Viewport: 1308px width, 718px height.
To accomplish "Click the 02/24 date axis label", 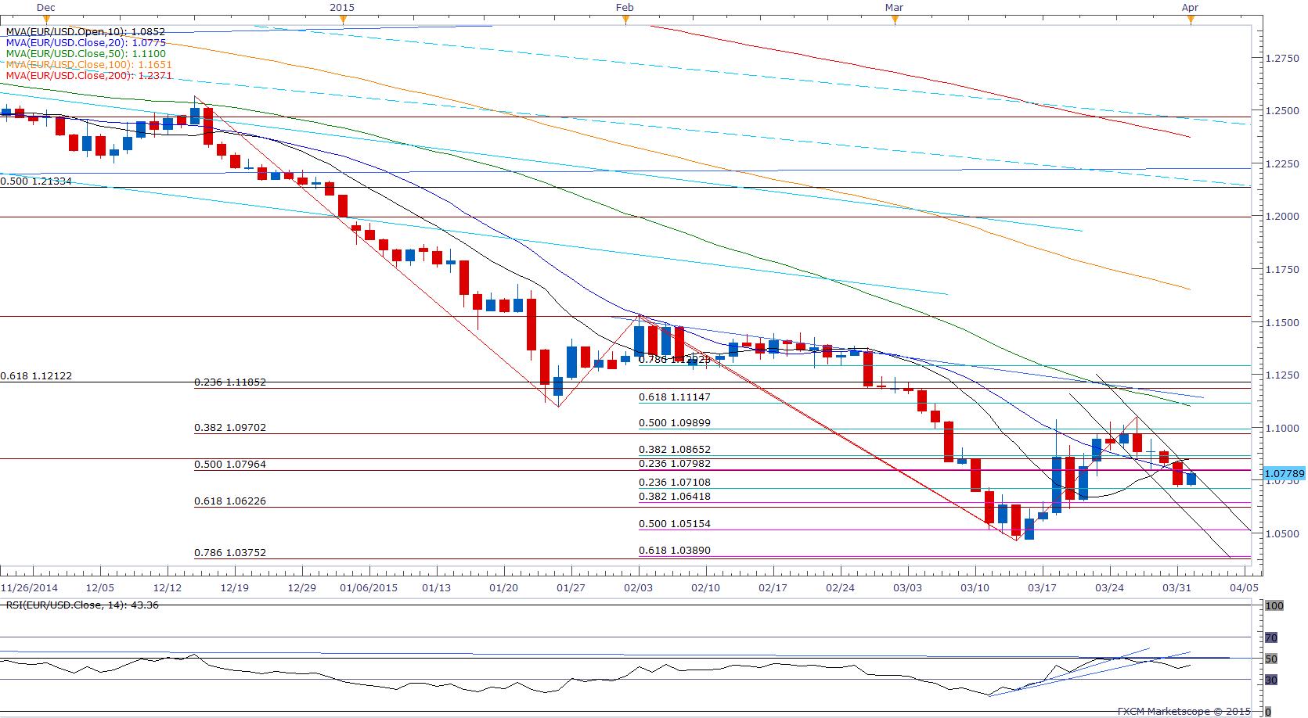I will click(840, 587).
